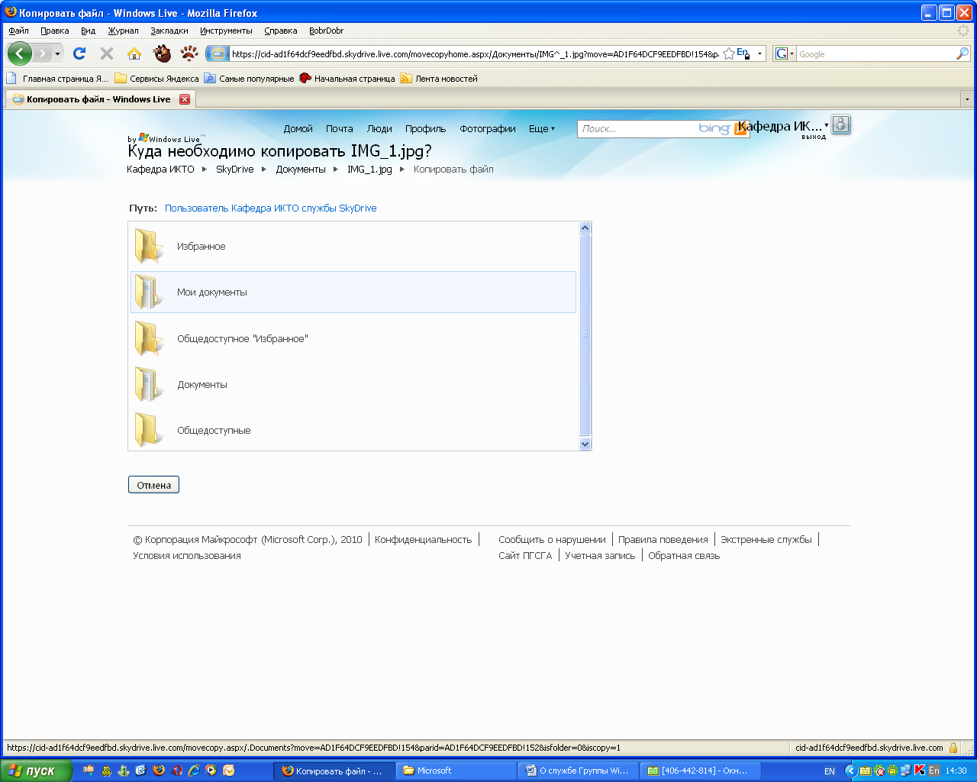Open the Инструменты menu
The image size is (977, 782).
pyautogui.click(x=226, y=31)
